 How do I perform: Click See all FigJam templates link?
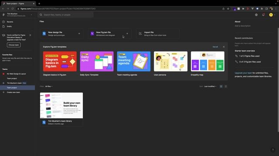(x=215, y=47)
